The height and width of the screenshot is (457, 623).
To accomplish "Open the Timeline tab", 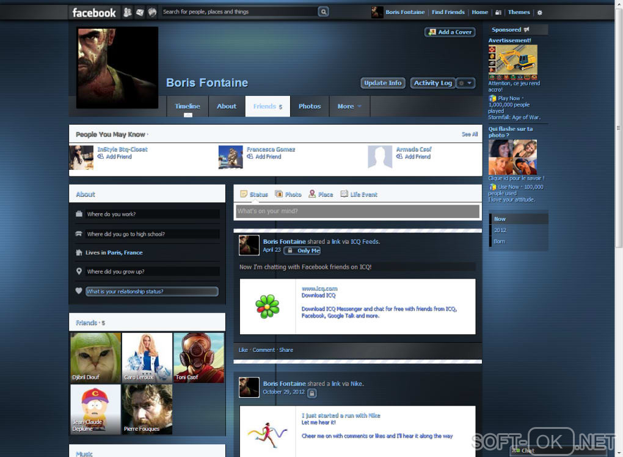I will tap(188, 106).
